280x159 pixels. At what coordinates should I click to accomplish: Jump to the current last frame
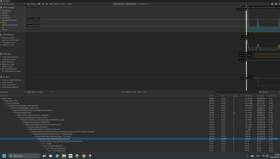click(x=50, y=4)
